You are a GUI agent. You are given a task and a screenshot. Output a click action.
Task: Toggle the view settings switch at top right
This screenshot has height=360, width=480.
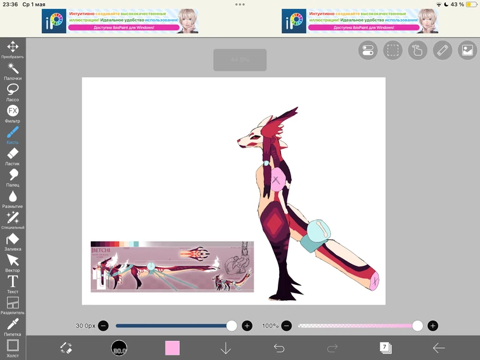(x=368, y=51)
